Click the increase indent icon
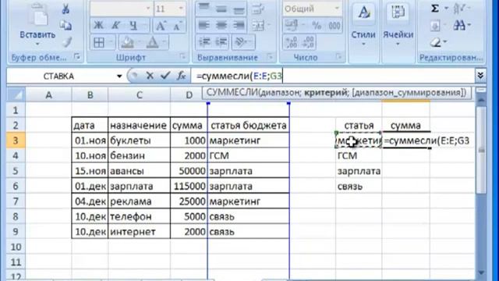499x281 pixels. 221,42
